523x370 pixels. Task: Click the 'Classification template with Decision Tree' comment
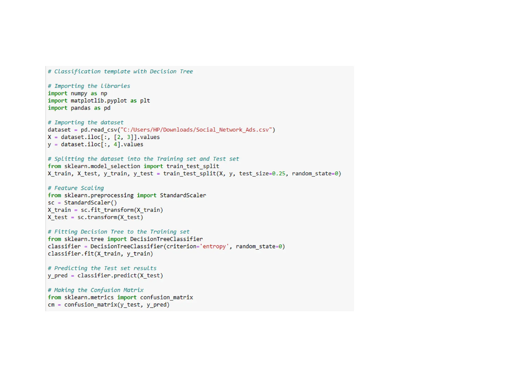(120, 72)
